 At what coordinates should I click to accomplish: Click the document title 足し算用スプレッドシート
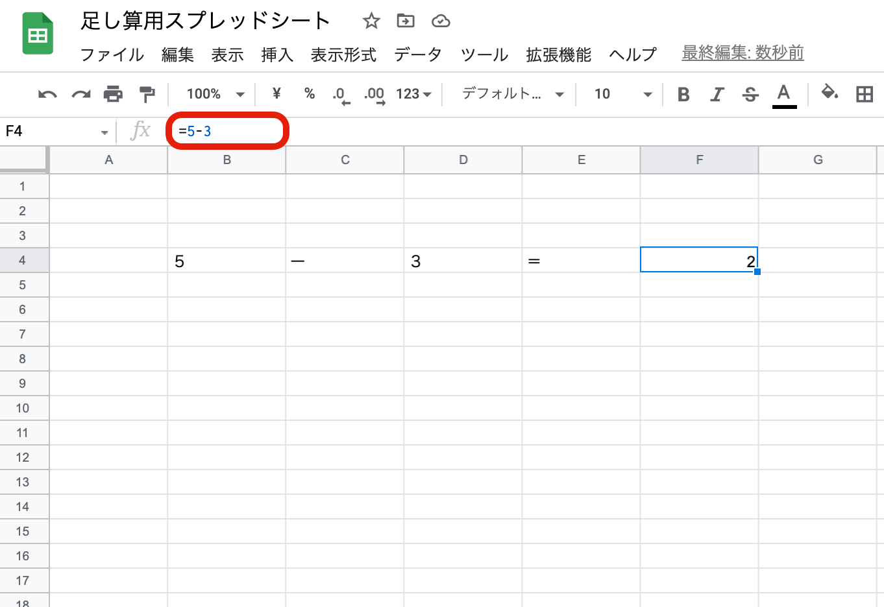(206, 21)
